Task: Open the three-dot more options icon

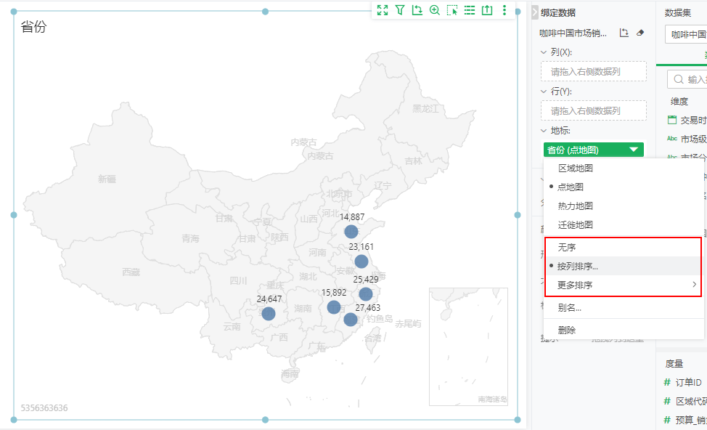Action: coord(505,10)
